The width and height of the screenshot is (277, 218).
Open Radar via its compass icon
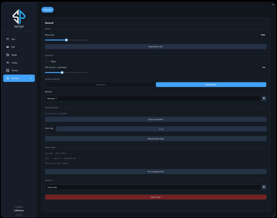point(8,55)
